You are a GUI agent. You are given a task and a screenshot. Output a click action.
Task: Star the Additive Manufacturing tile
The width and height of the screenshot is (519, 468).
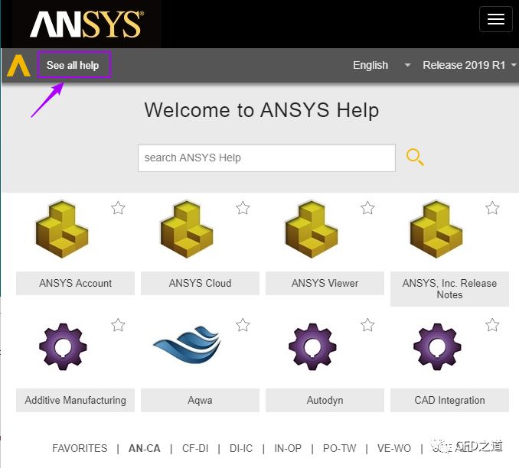(x=118, y=325)
